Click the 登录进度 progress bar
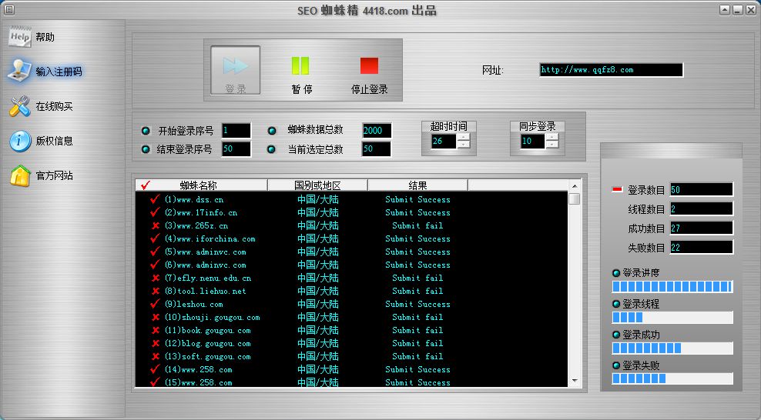The height and width of the screenshot is (420, 761). pyautogui.click(x=672, y=287)
